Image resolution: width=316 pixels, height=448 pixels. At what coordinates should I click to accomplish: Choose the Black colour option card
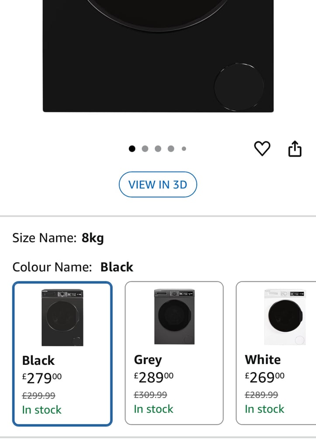[x=62, y=353]
